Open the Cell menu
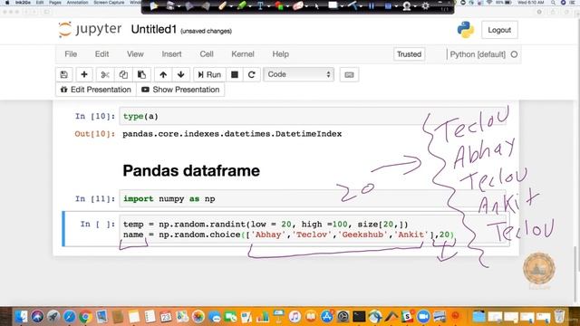The width and height of the screenshot is (580, 326). click(x=207, y=54)
